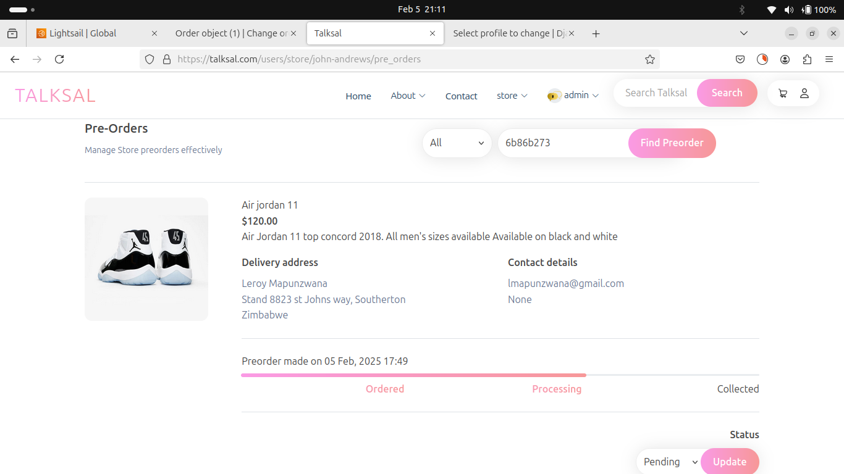
Task: Switch to the Select profile to change tab
Action: (513, 33)
